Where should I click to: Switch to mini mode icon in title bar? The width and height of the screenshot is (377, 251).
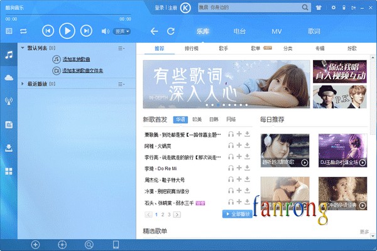[353, 8]
